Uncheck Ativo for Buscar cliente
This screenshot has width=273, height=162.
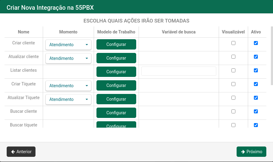click(x=256, y=112)
